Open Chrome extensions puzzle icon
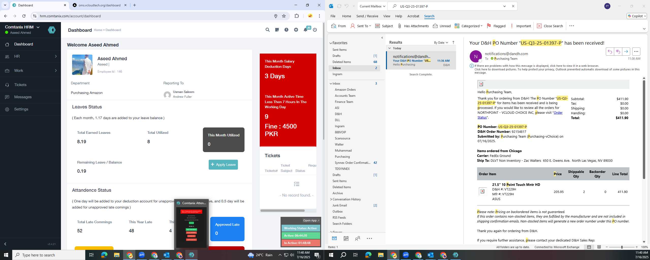The width and height of the screenshot is (650, 260). tap(297, 16)
